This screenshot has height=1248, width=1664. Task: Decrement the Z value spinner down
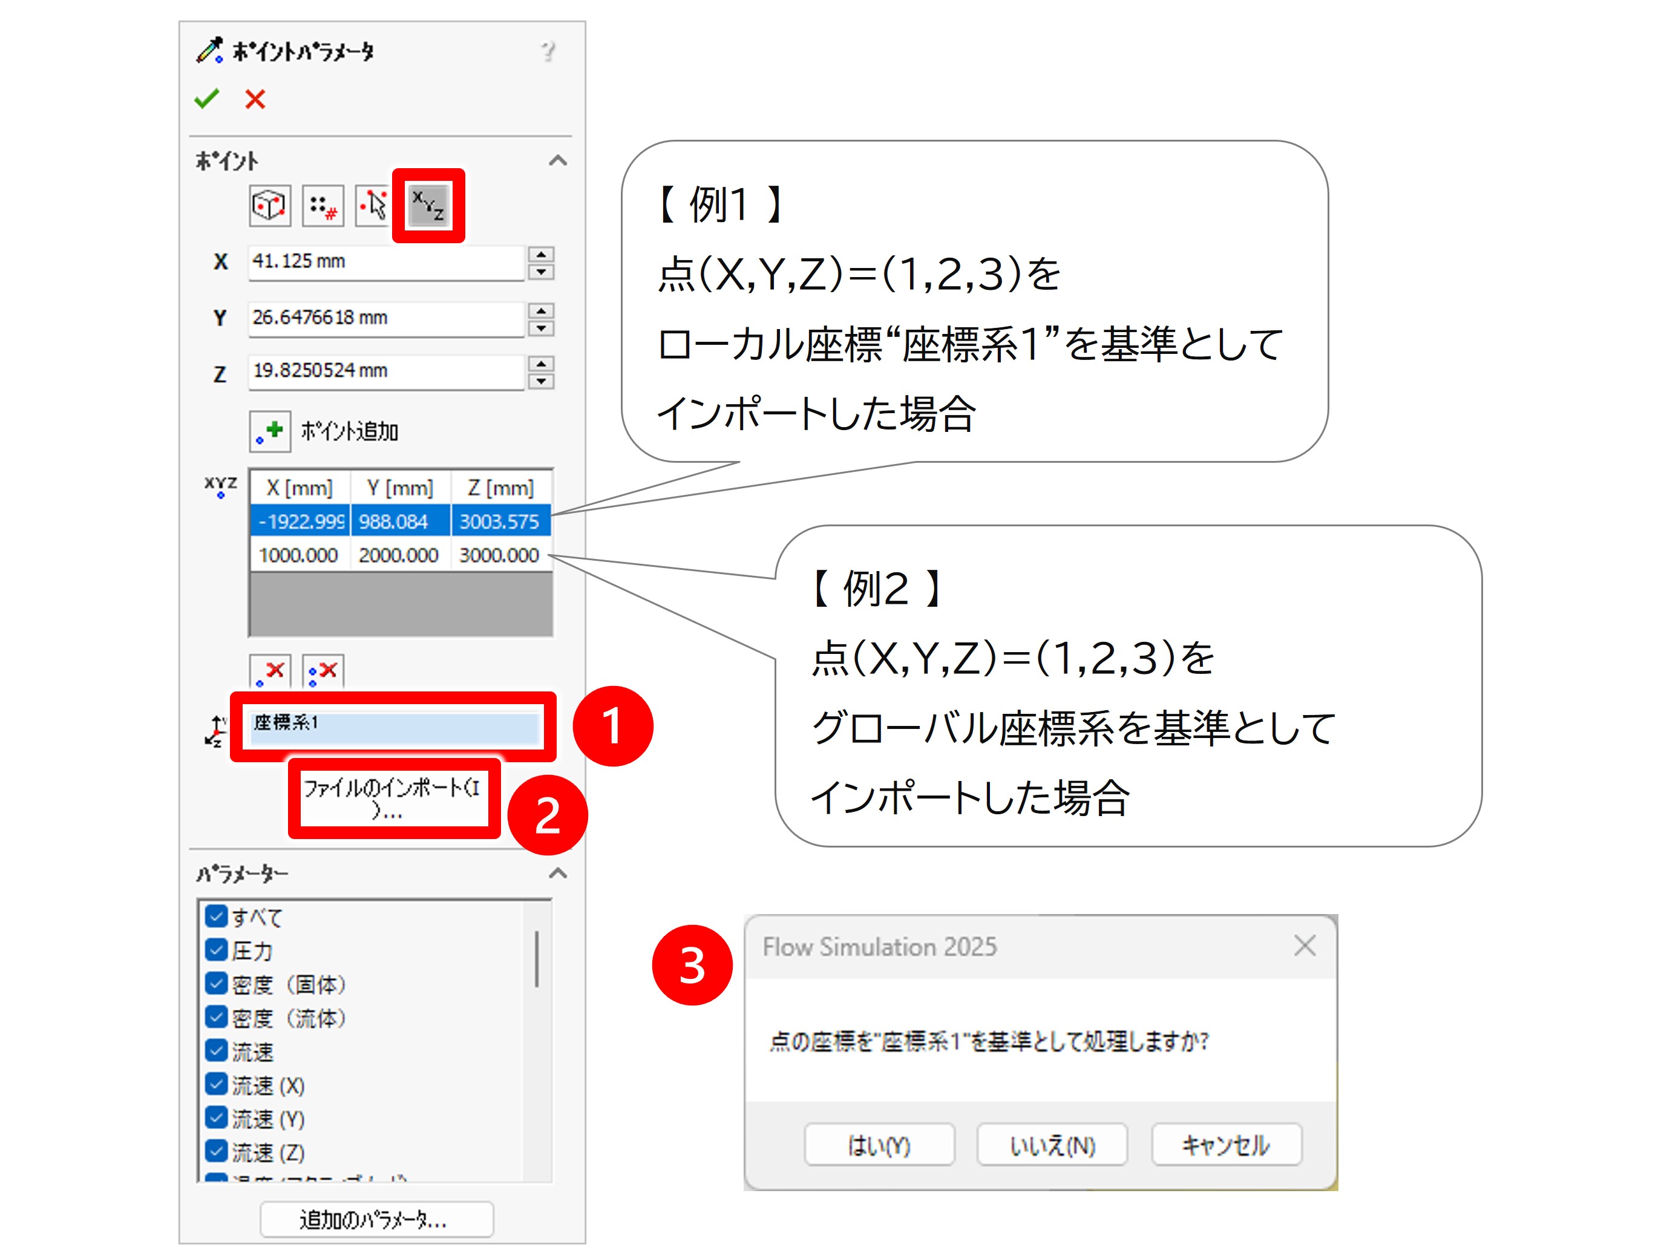tap(541, 381)
